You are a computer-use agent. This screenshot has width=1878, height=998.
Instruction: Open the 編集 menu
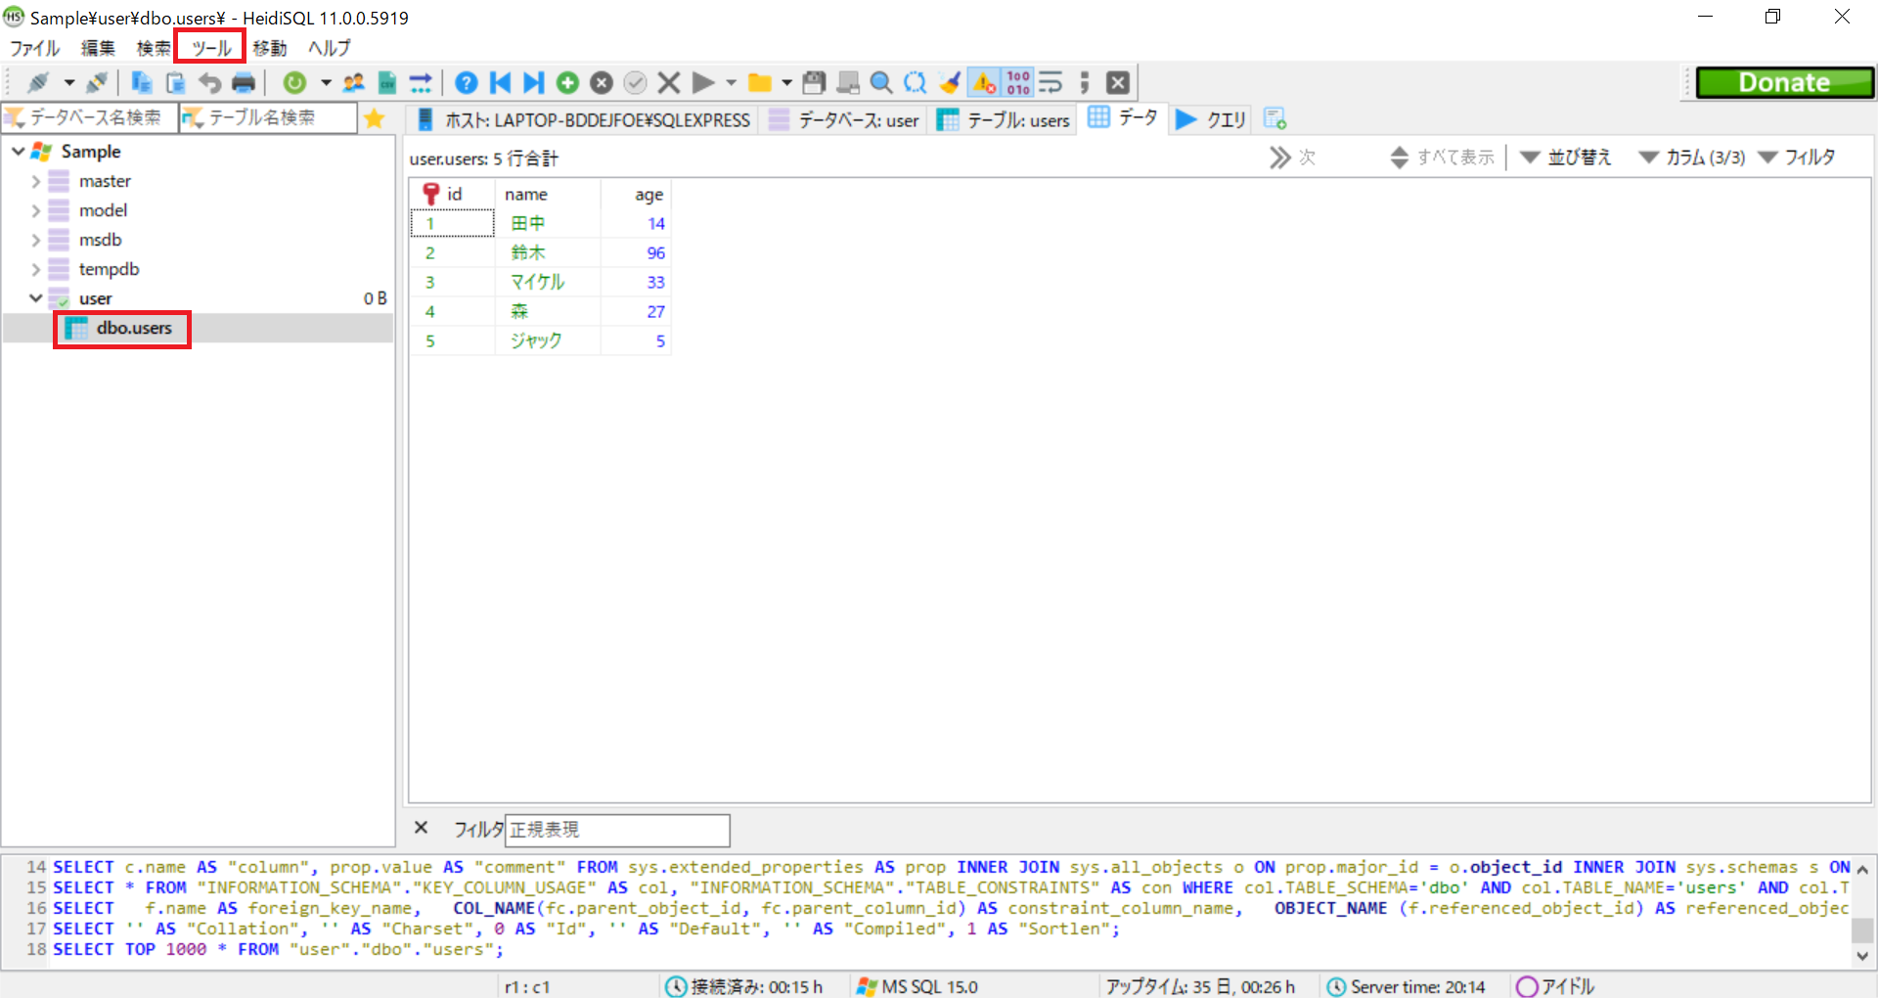pos(98,48)
